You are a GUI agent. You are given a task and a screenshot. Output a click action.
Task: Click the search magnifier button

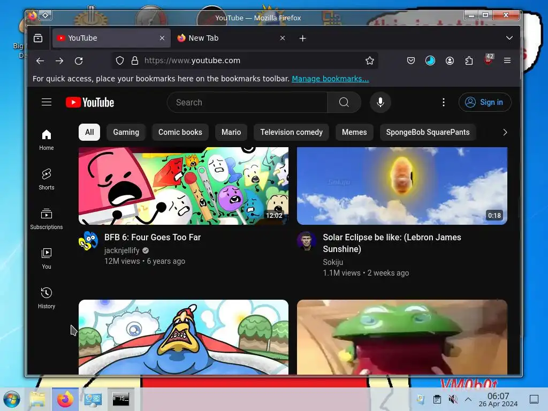(344, 102)
